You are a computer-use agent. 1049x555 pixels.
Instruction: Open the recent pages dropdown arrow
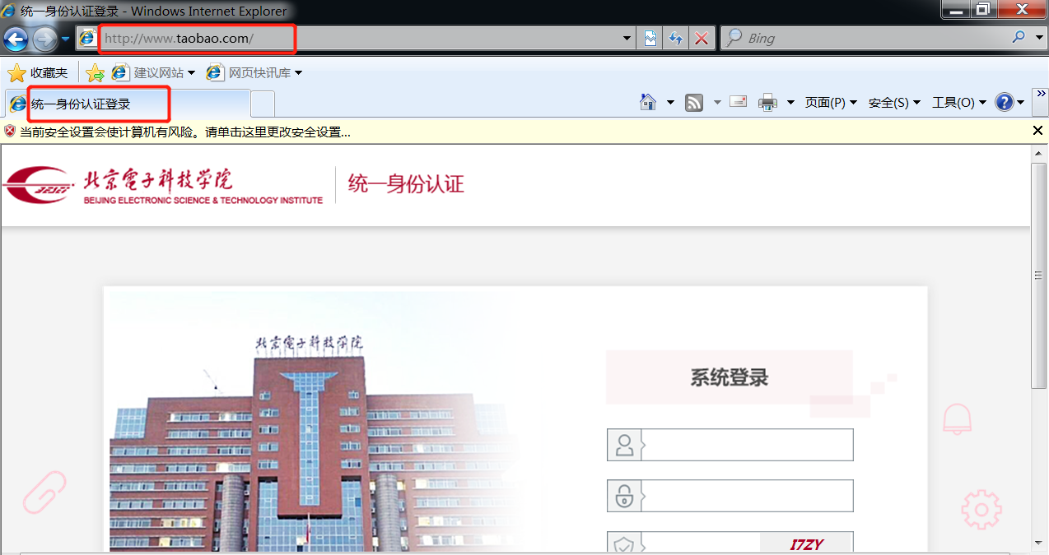[66, 39]
